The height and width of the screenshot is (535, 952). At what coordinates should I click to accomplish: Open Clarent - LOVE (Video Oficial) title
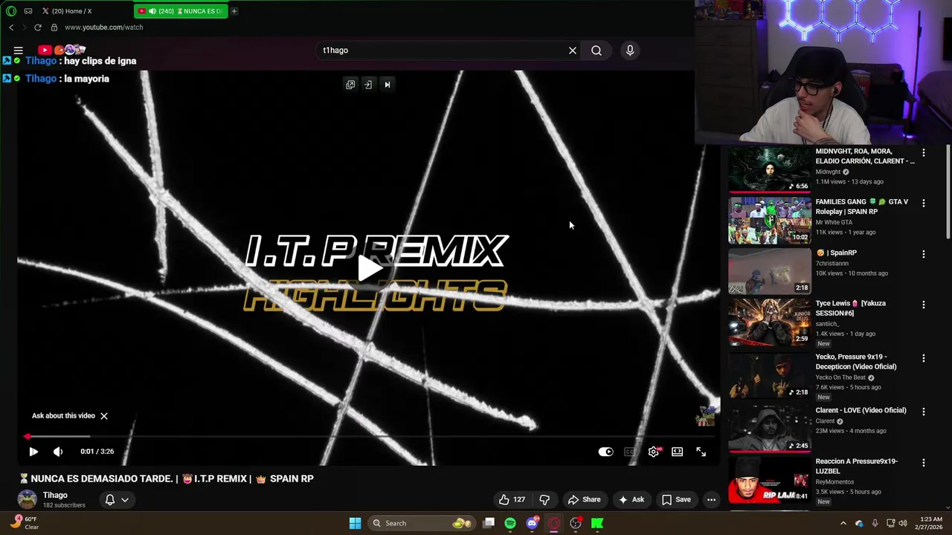(861, 410)
